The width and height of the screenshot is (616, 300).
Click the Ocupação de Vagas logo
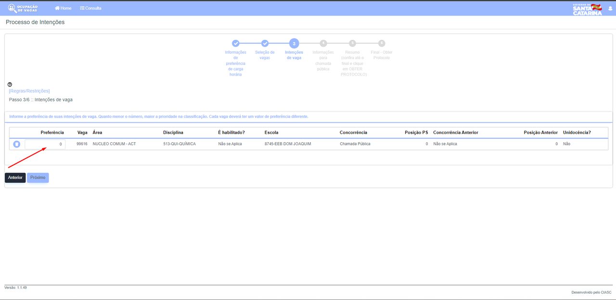pos(23,8)
